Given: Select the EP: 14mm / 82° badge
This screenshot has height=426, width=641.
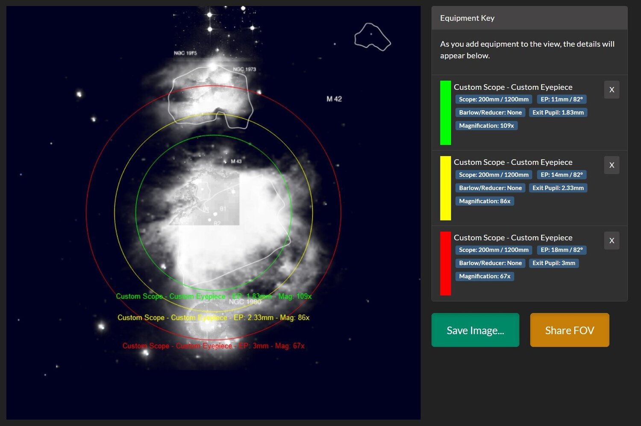Looking at the screenshot, I should pyautogui.click(x=562, y=175).
